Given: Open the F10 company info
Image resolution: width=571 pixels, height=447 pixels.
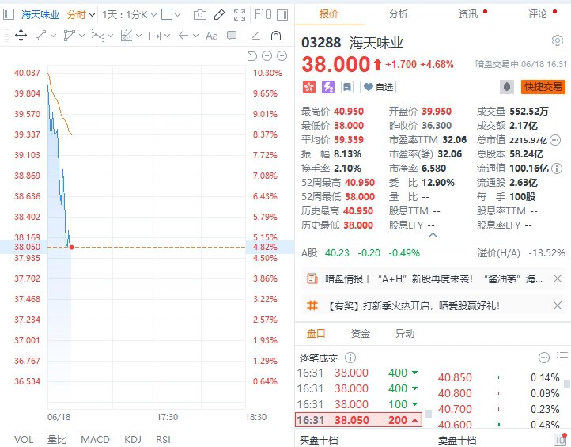Looking at the screenshot, I should [263, 14].
